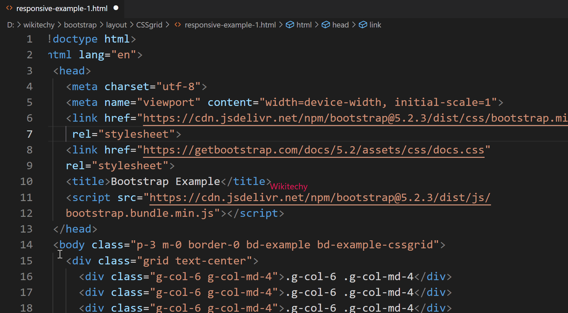Expand the layout breadcrumb item

pyautogui.click(x=116, y=24)
